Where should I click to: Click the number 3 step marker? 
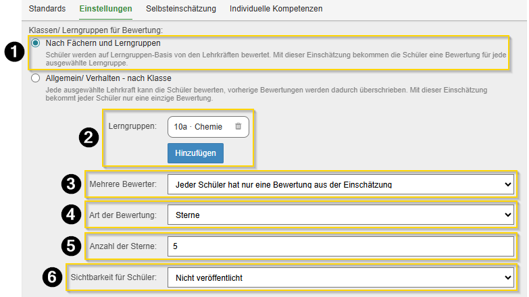click(x=70, y=184)
